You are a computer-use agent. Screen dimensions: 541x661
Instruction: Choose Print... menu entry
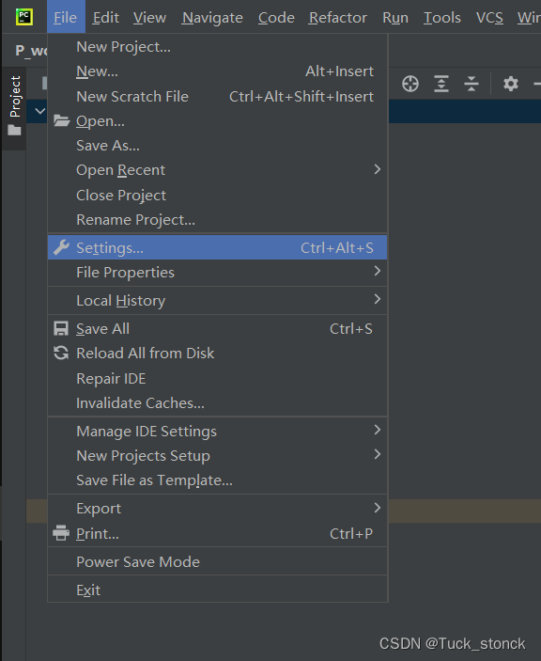click(217, 533)
